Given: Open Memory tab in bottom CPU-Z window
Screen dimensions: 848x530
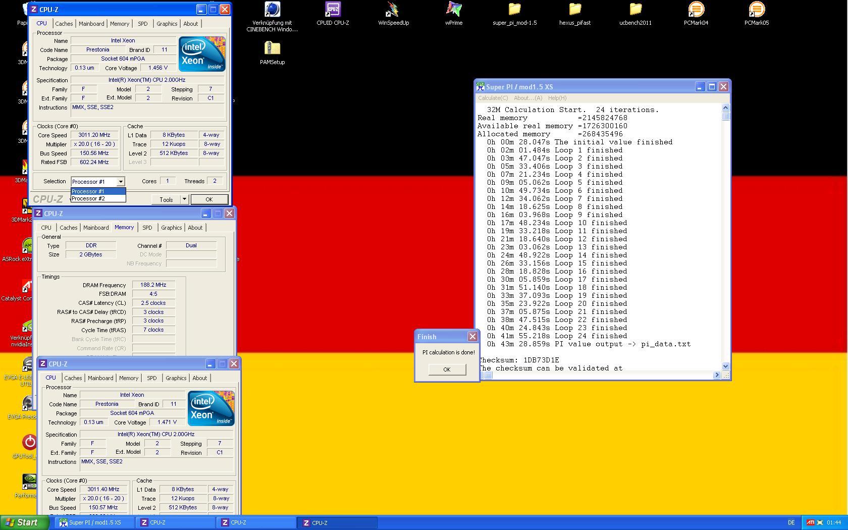Looking at the screenshot, I should tap(129, 378).
